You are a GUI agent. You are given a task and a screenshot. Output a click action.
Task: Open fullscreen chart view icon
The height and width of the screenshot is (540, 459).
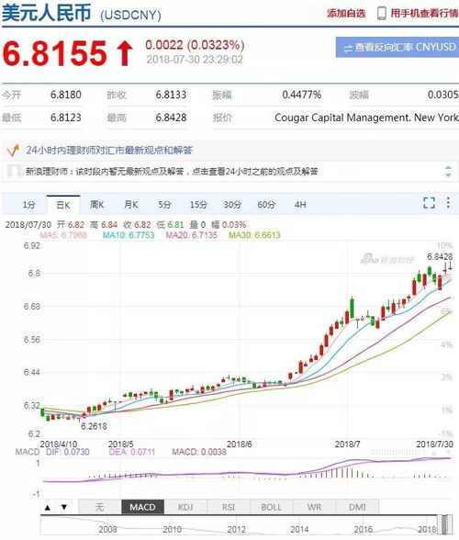pos(429,203)
